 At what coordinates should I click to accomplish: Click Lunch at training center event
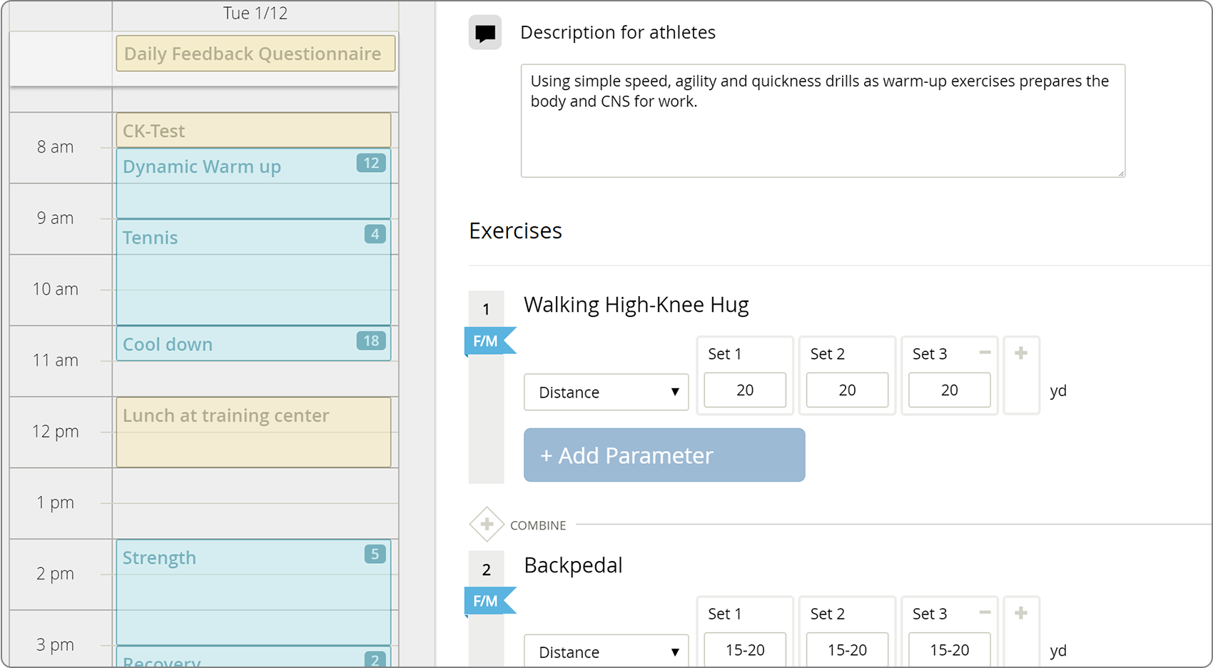pos(253,432)
